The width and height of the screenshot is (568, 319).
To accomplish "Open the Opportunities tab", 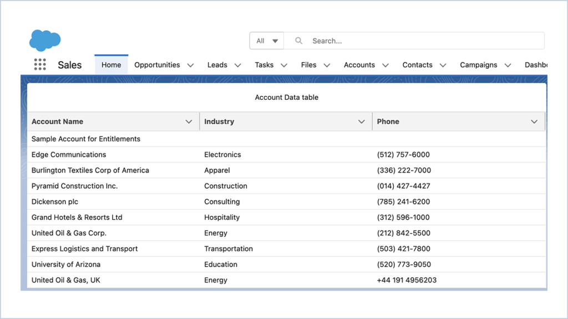I will (157, 65).
